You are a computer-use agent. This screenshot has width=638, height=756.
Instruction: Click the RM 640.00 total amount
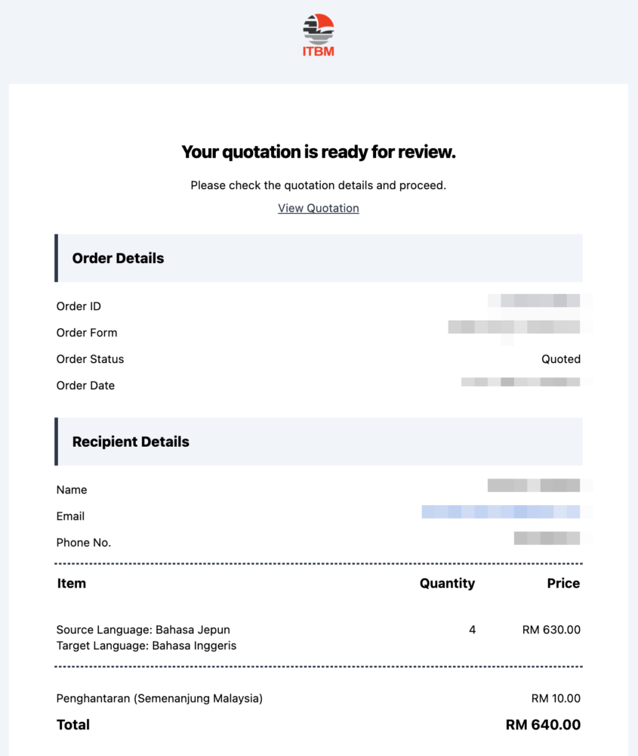click(543, 725)
